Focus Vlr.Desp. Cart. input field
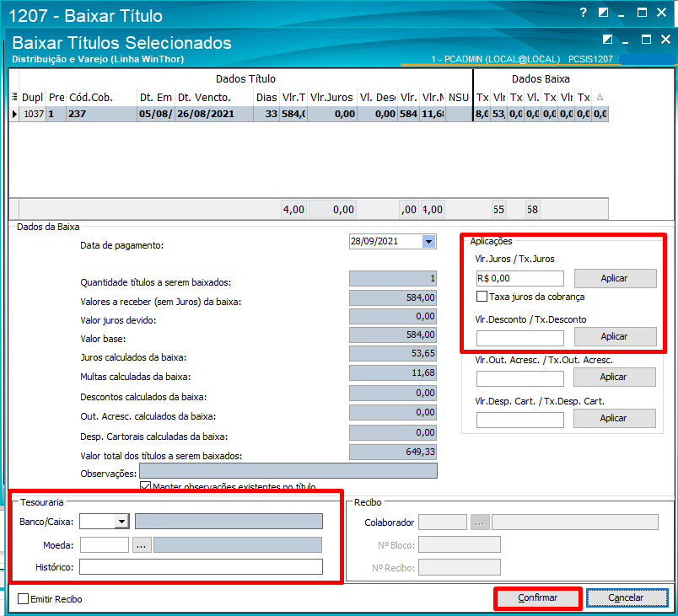Viewport: 678px width, 616px height. pyautogui.click(x=519, y=420)
